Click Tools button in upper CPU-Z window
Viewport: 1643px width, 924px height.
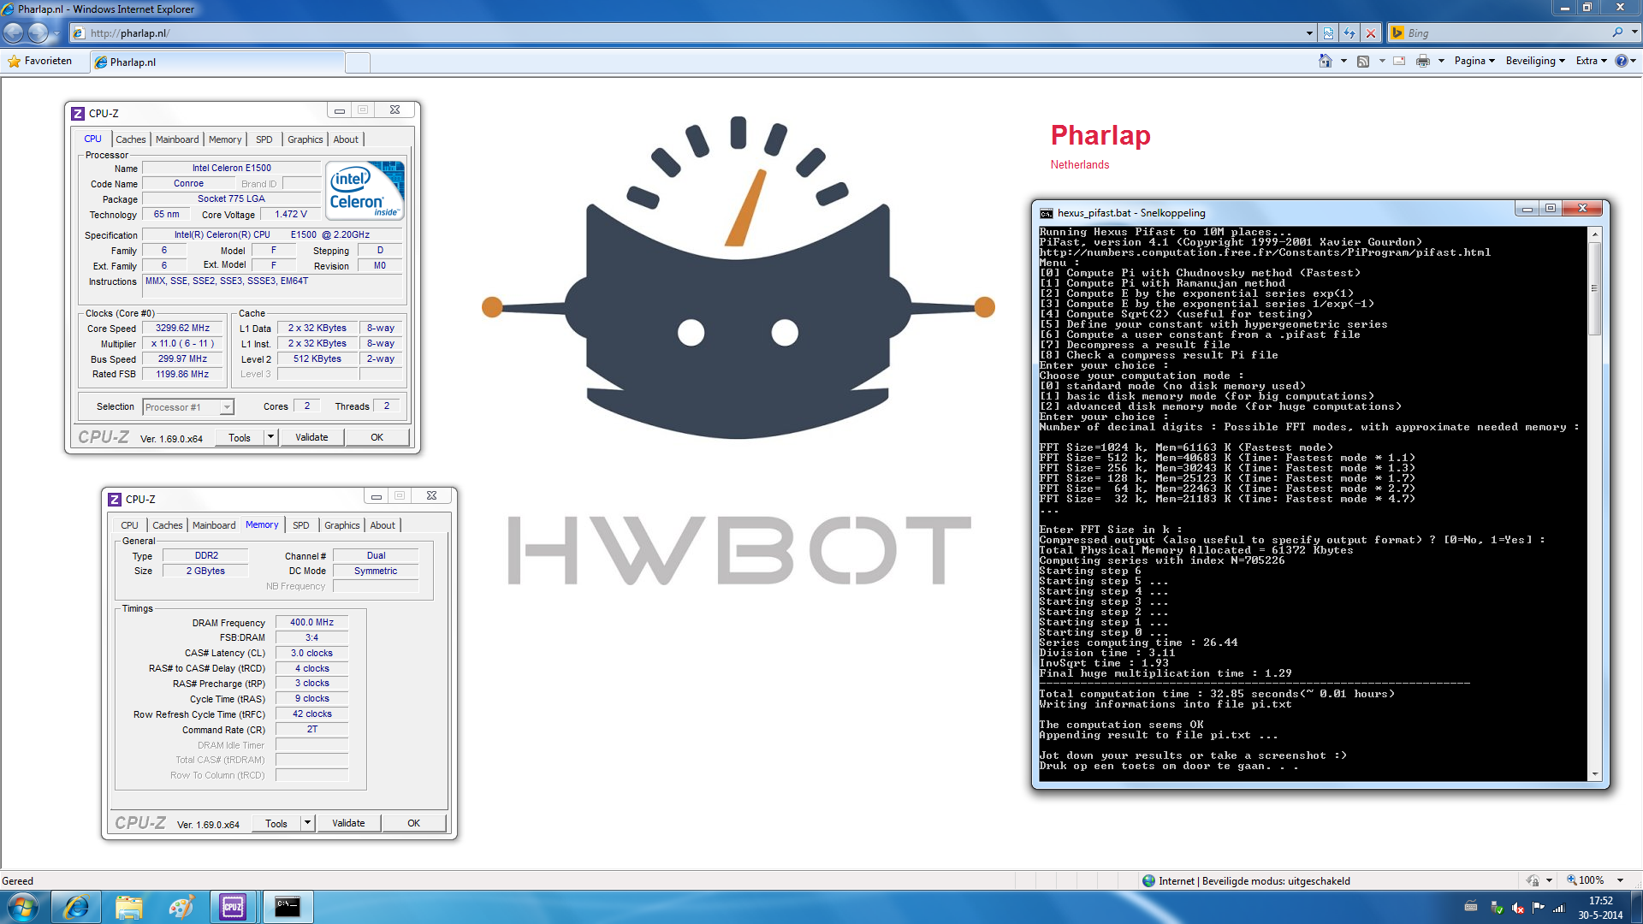(x=240, y=437)
